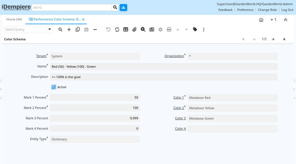Click the Mark 4 Percent field
The width and height of the screenshot is (296, 164).
click(95, 129)
